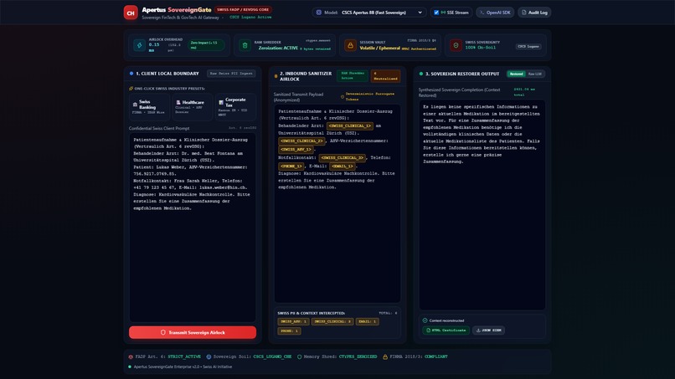This screenshot has height=379, width=675.
Task: Focus the Confidential Swiss Client Prompt textarea
Action: (x=193, y=227)
